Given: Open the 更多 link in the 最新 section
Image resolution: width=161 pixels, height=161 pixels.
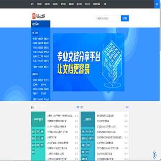Looking at the screenshot, I should pyautogui.click(x=78, y=107).
